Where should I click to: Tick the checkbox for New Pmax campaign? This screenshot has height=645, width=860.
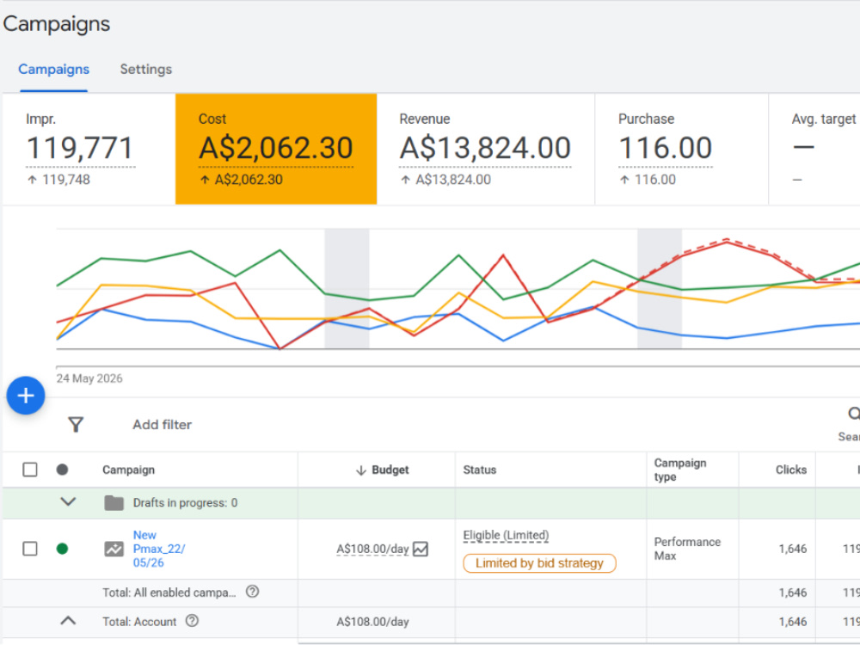[30, 549]
